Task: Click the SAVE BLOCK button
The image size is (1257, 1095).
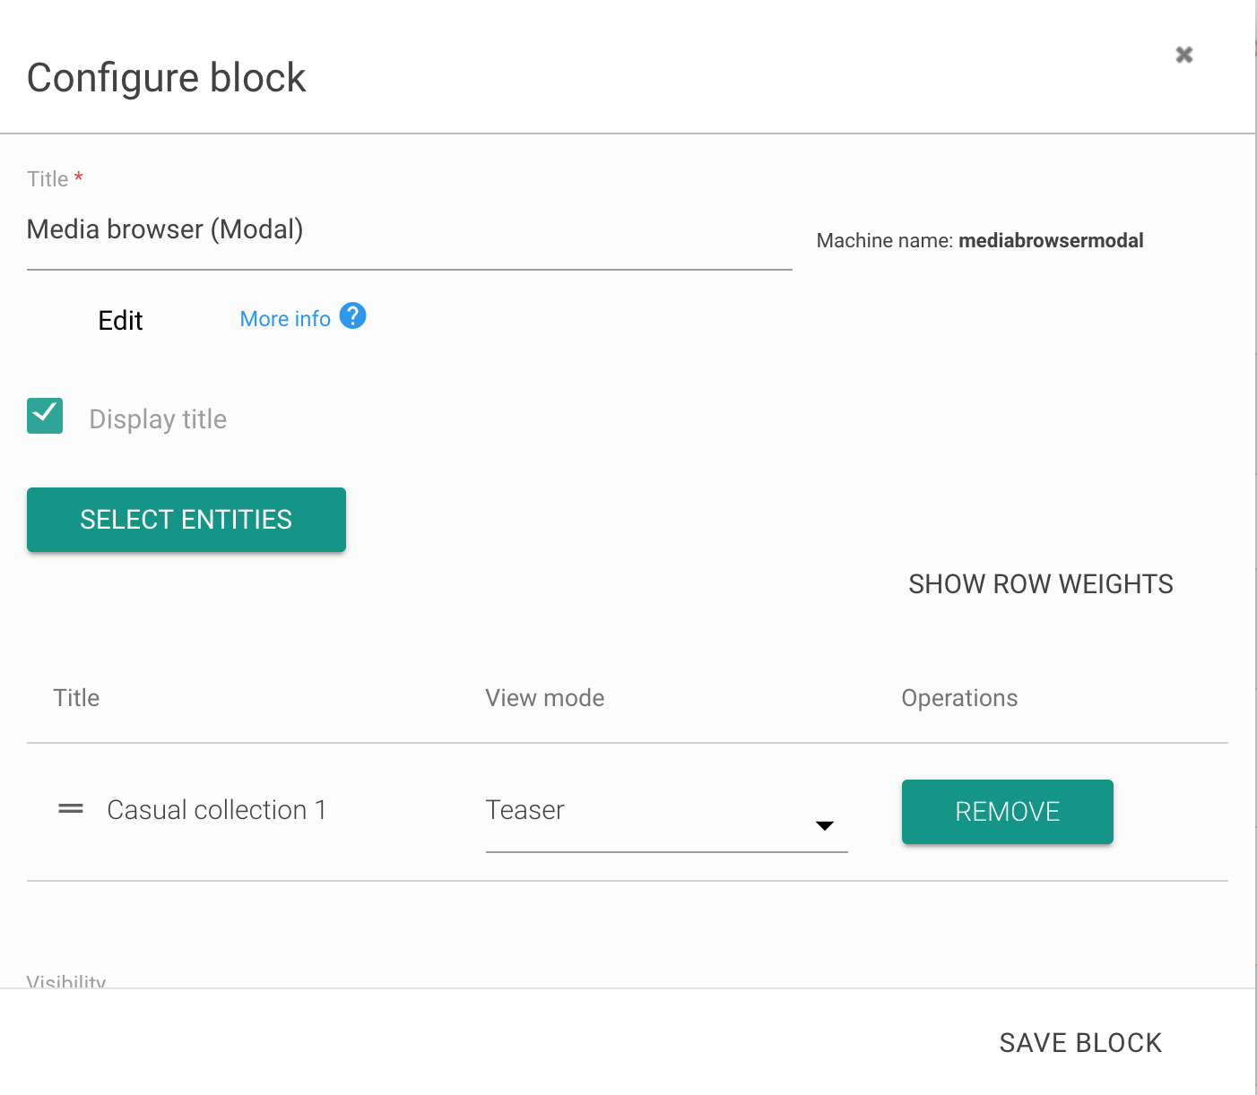Action: pos(1080,1043)
